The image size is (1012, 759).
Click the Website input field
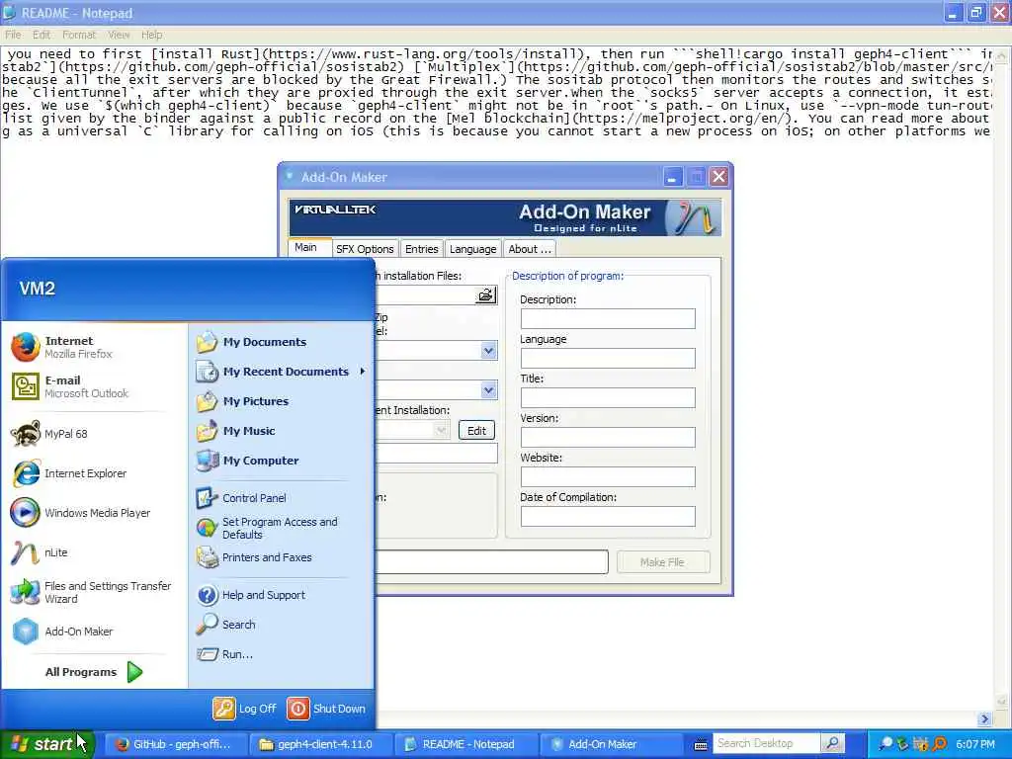coord(608,477)
